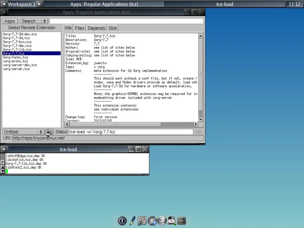Select Apps: Regular Applications taskbar entry
Image resolution: width=304 pixels, height=228 pixels.
pos(104,4)
